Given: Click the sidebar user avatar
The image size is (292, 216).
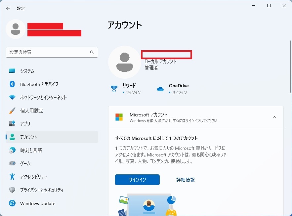Looking at the screenshot, I should 16,29.
